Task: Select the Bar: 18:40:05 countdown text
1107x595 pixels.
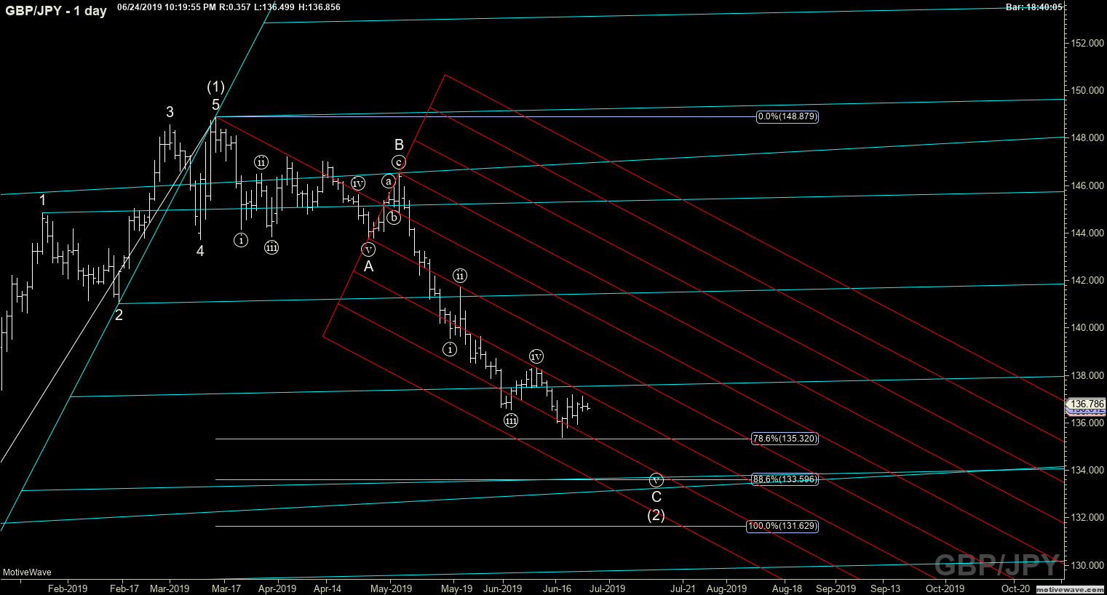Action: (x=1034, y=7)
